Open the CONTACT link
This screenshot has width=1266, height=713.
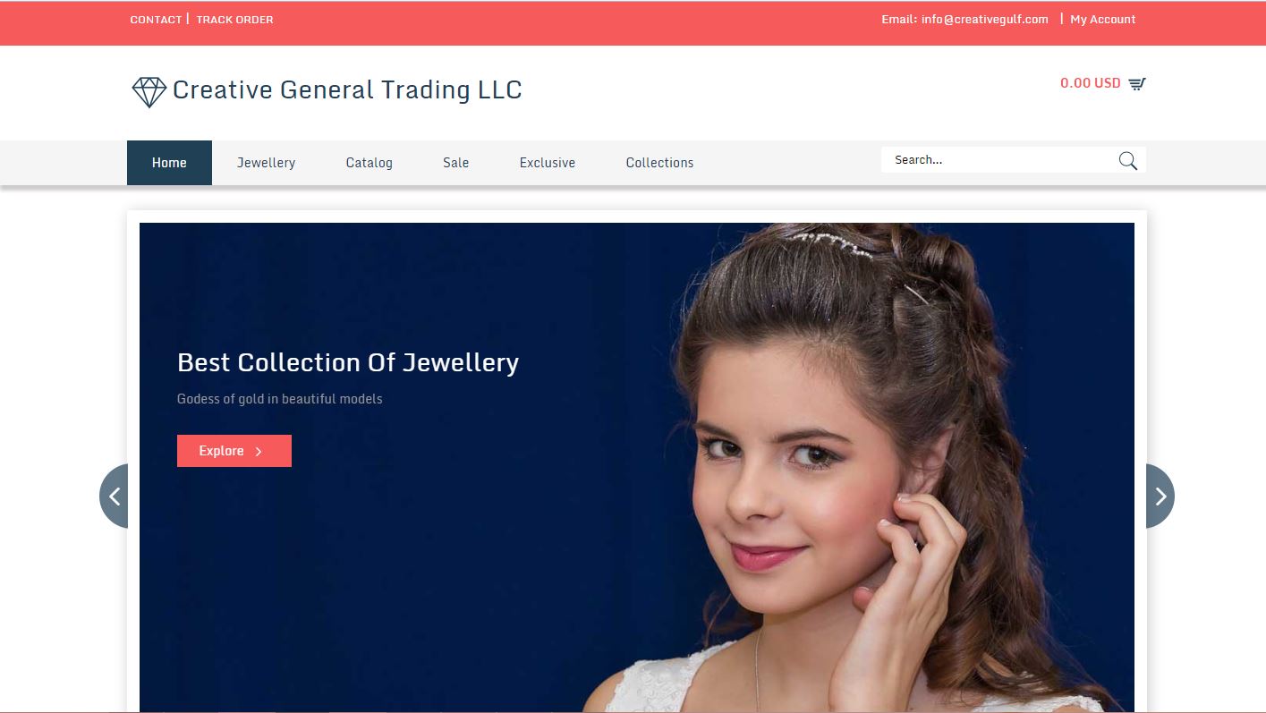click(156, 20)
